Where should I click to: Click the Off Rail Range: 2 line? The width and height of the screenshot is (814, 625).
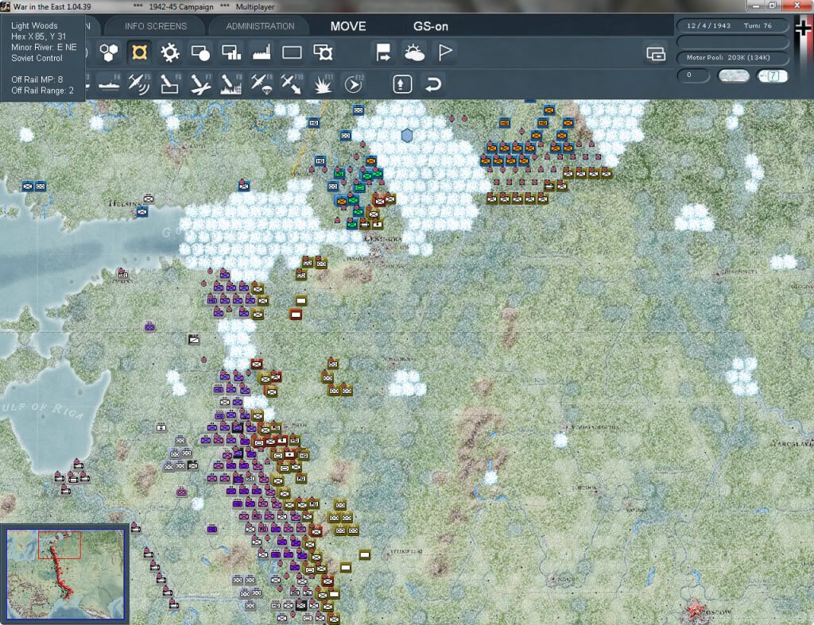(43, 91)
